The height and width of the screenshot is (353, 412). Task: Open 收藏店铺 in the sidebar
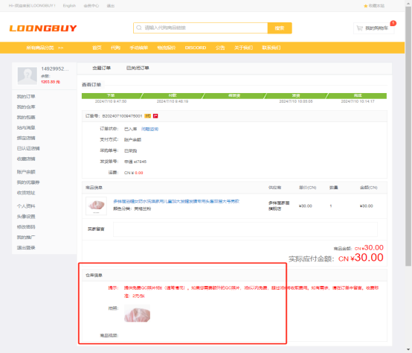click(x=26, y=159)
